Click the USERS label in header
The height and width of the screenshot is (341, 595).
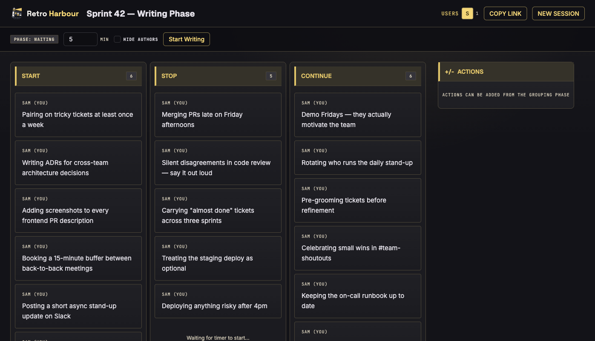pos(450,14)
